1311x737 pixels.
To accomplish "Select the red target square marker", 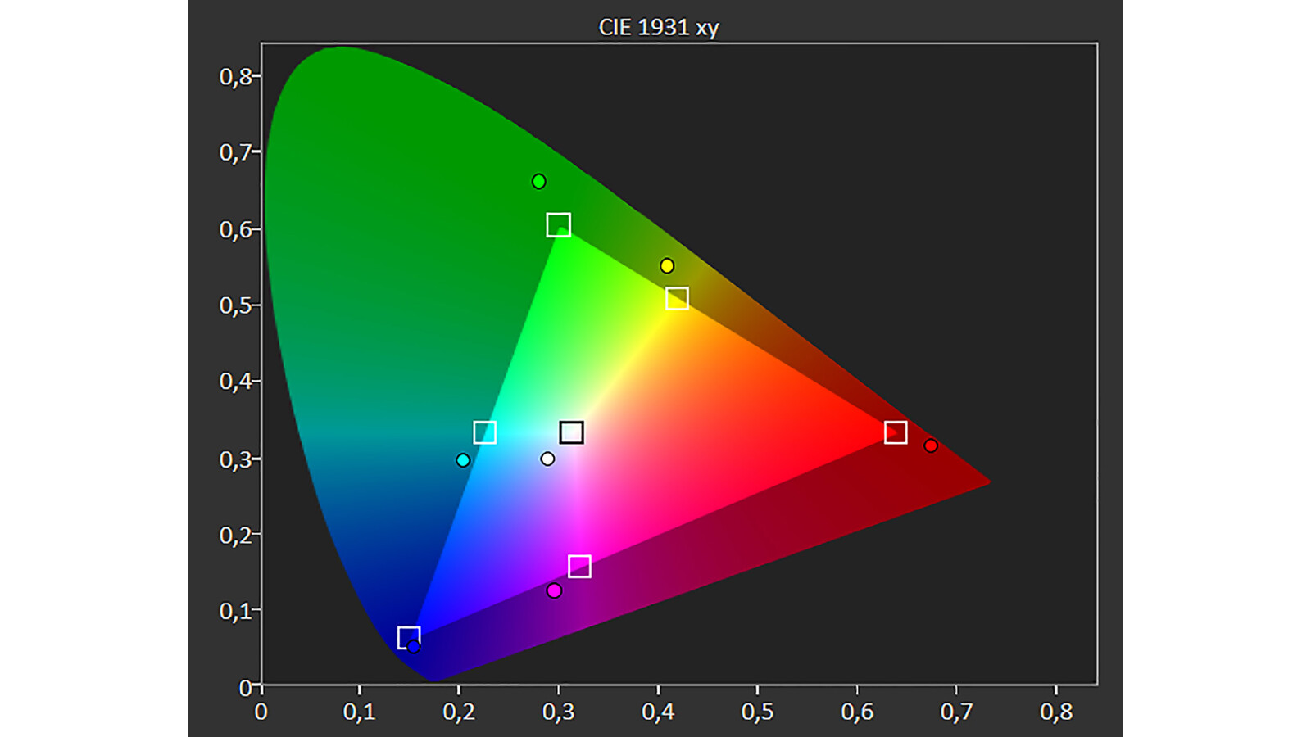I will (x=896, y=432).
